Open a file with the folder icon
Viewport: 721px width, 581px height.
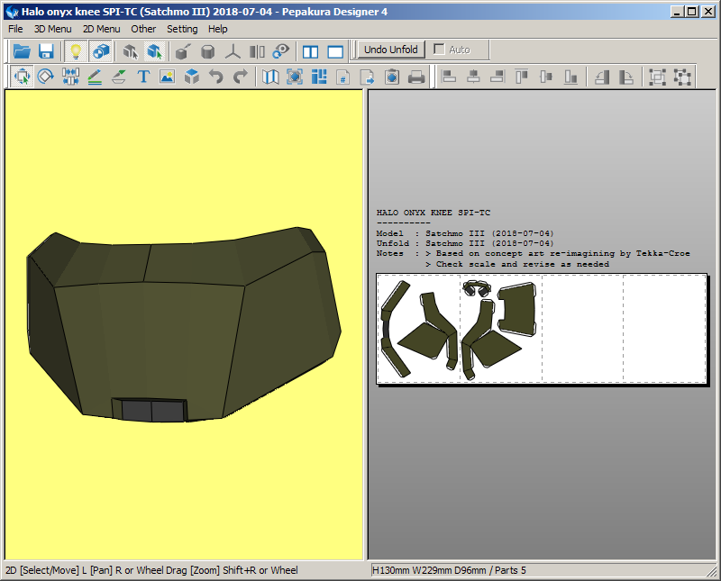22,51
